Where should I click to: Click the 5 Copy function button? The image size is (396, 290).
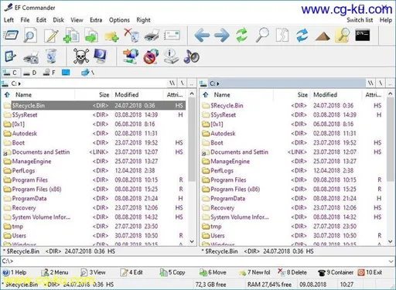click(172, 272)
